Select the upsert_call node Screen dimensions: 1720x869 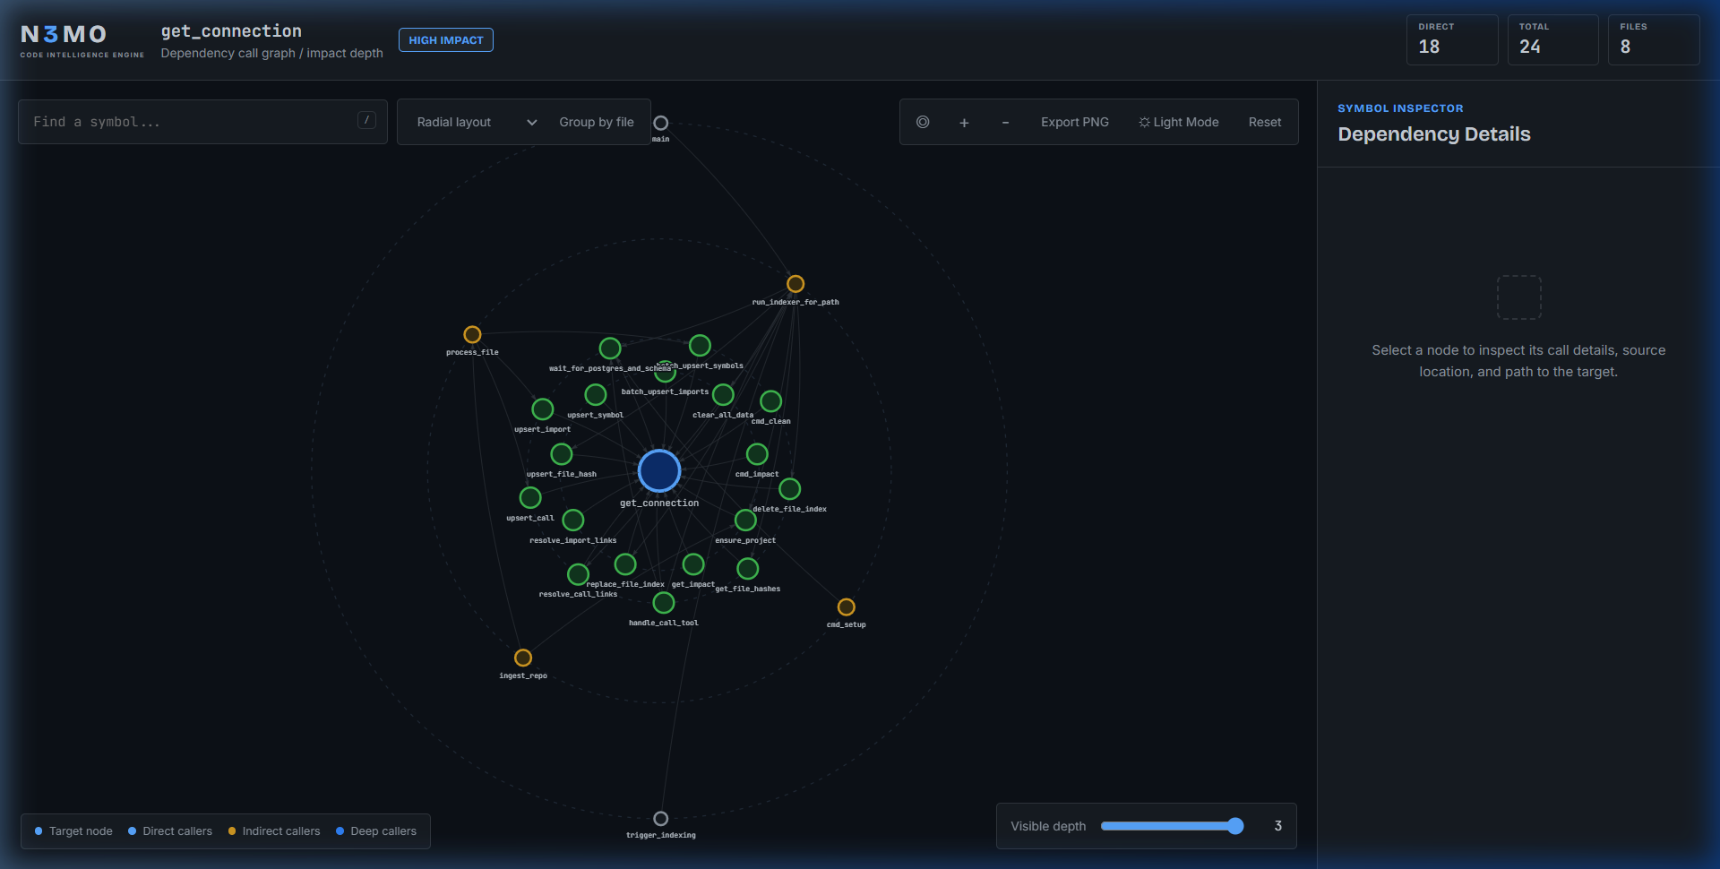click(530, 497)
